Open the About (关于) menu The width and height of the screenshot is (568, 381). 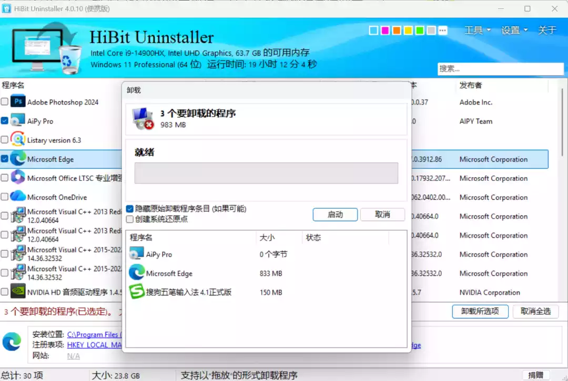click(546, 30)
